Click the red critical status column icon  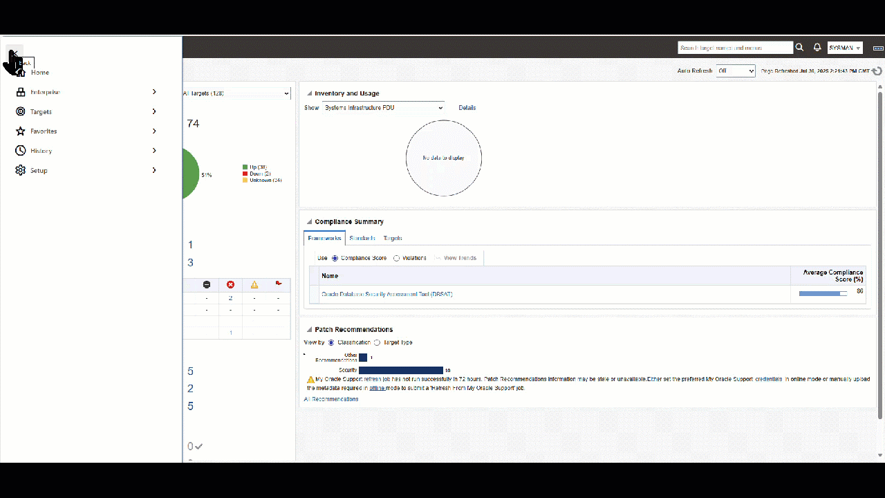coord(230,284)
